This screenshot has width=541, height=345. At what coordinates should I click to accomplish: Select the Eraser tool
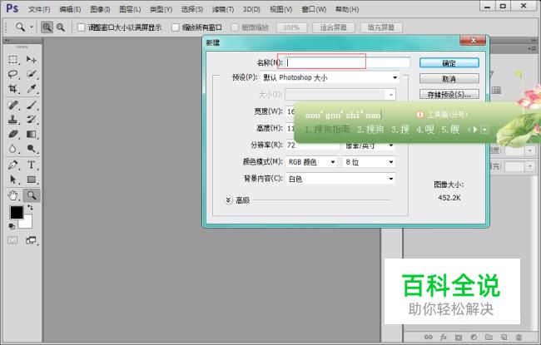click(13, 134)
